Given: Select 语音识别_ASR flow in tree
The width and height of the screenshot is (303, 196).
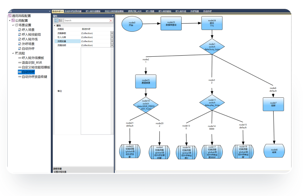Looking at the screenshot, I should pos(32,63).
